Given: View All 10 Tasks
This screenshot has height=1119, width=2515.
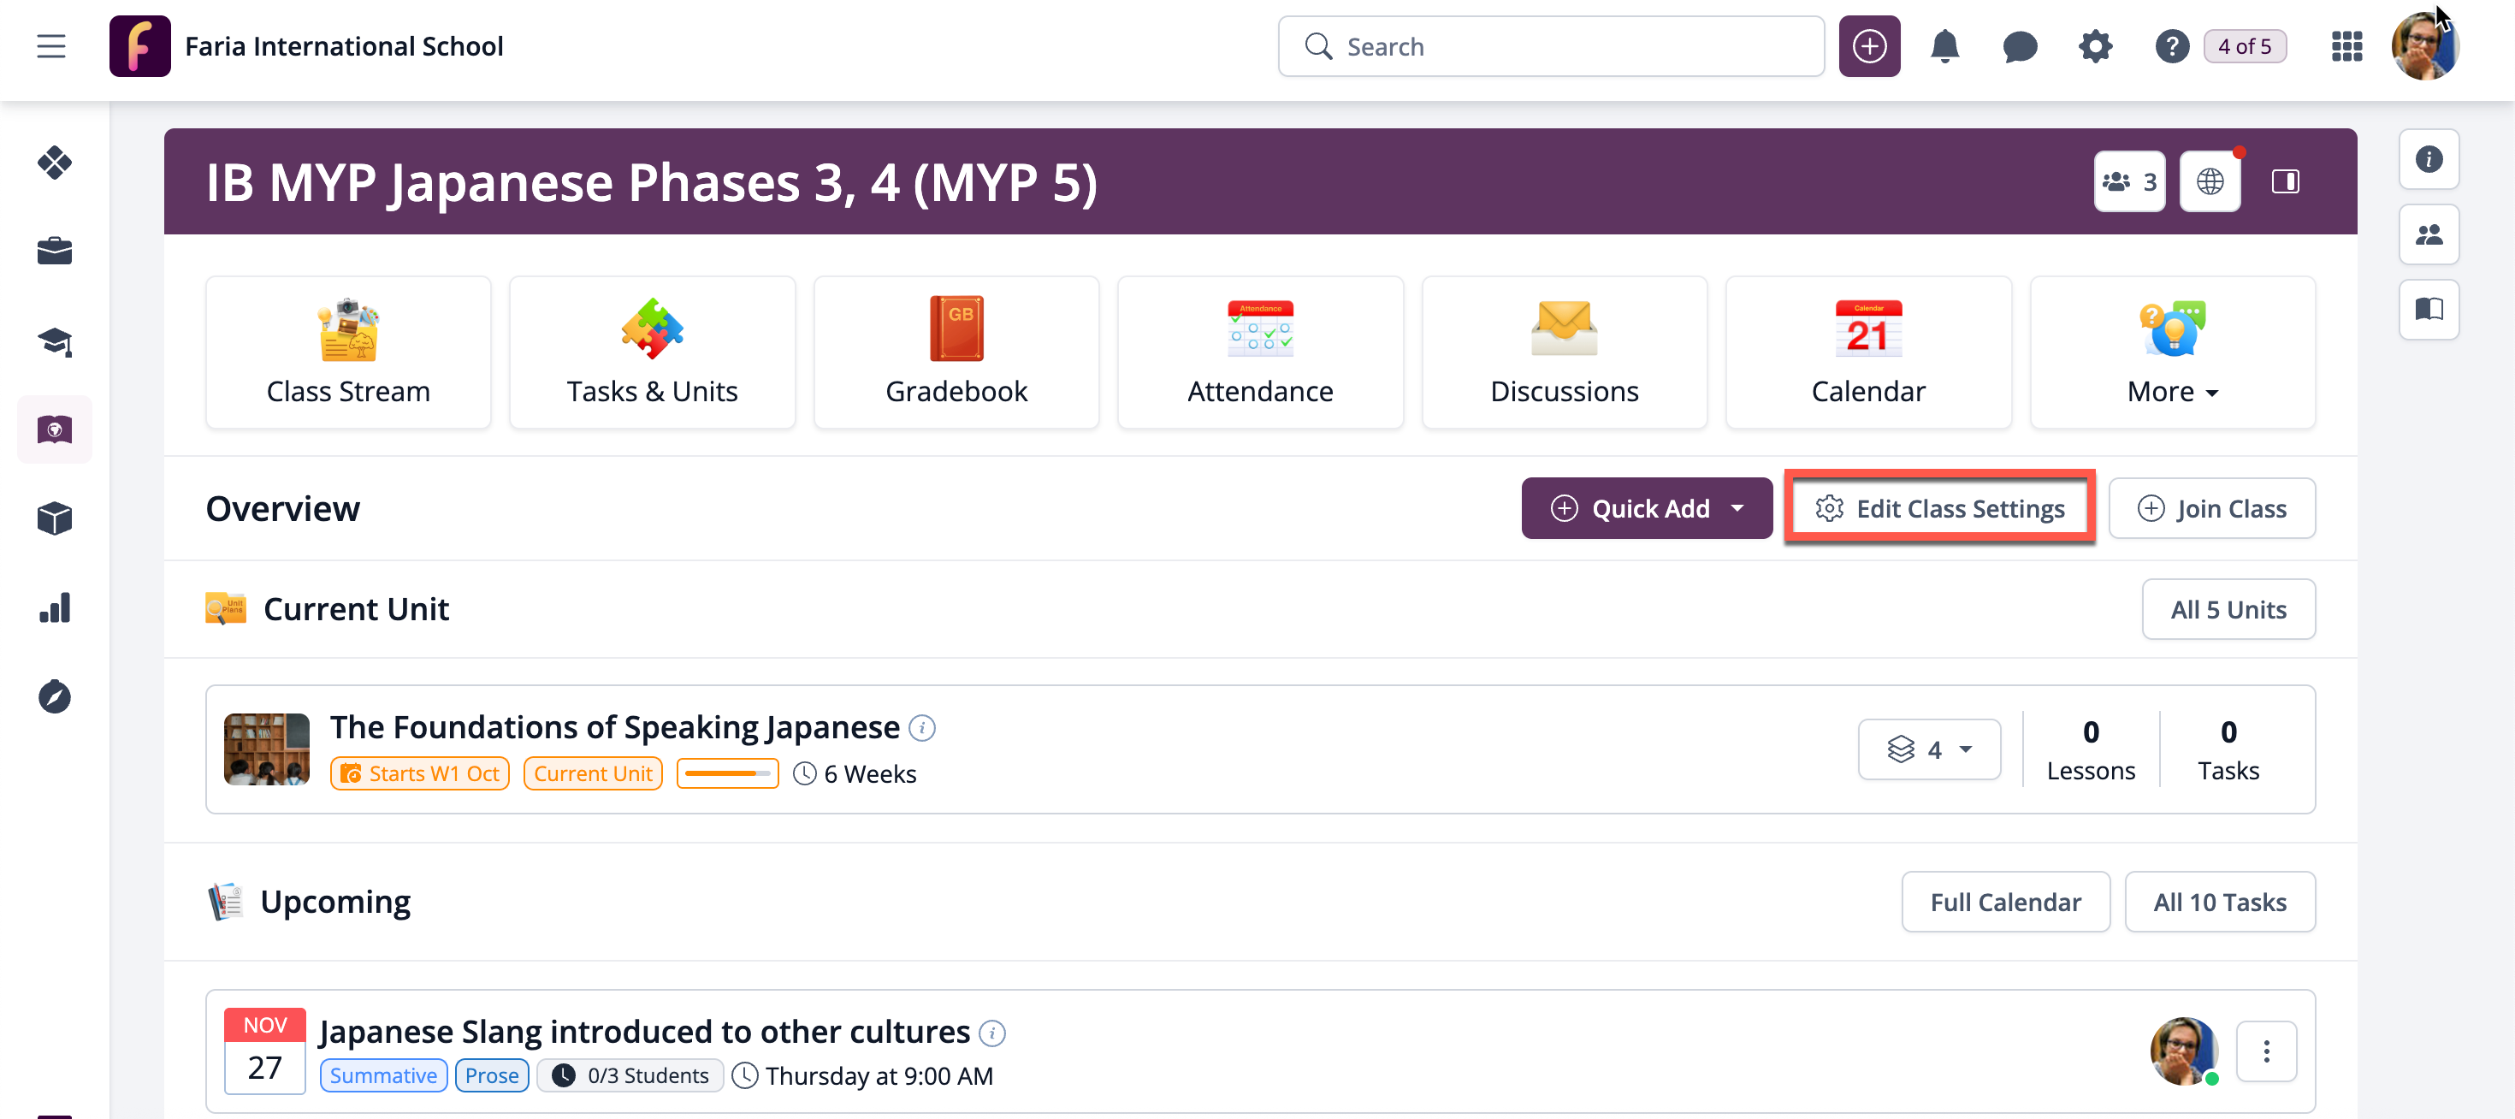Looking at the screenshot, I should [2219, 903].
